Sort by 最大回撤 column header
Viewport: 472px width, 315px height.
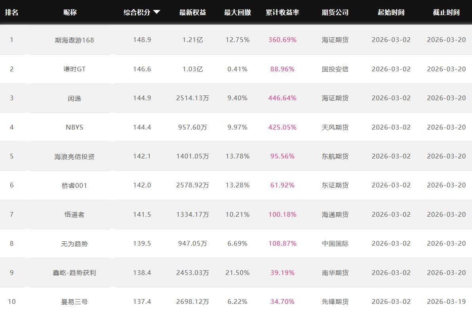point(237,12)
